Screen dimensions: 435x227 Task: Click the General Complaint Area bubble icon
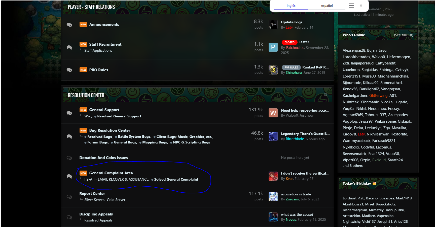[x=69, y=176]
